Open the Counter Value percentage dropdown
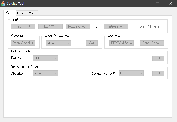This screenshot has width=177, height=122. [131, 73]
